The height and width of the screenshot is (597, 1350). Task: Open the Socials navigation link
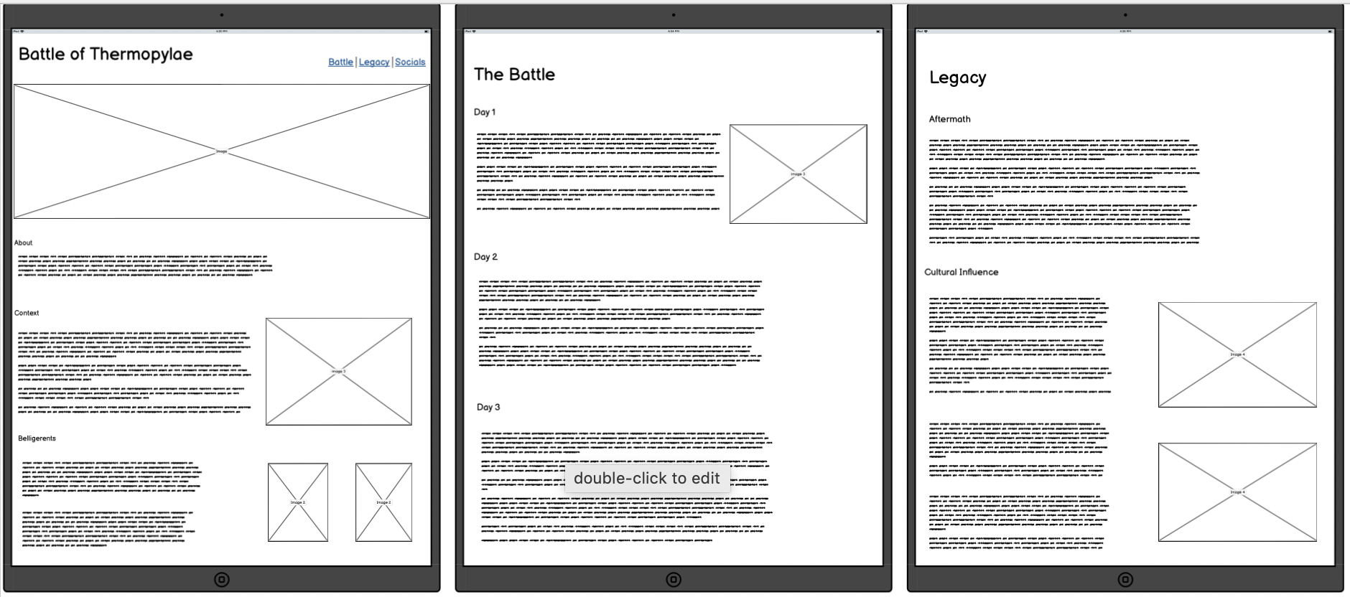pos(410,62)
